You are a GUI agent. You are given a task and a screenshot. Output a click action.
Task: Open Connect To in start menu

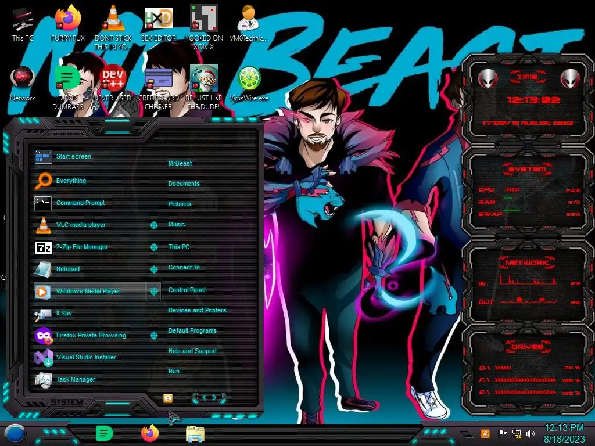184,267
